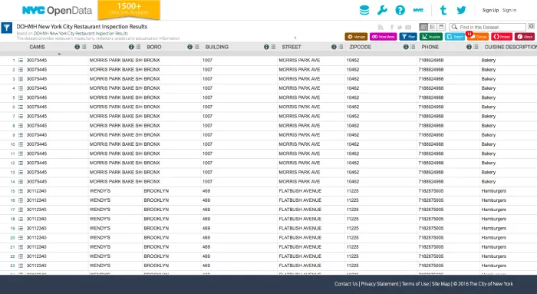
Task: Share dataset via small Facebook icon
Action: pyautogui.click(x=392, y=27)
